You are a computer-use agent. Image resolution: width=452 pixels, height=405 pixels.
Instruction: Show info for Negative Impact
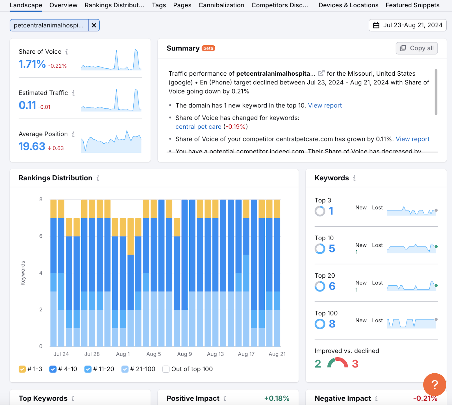coord(376,399)
